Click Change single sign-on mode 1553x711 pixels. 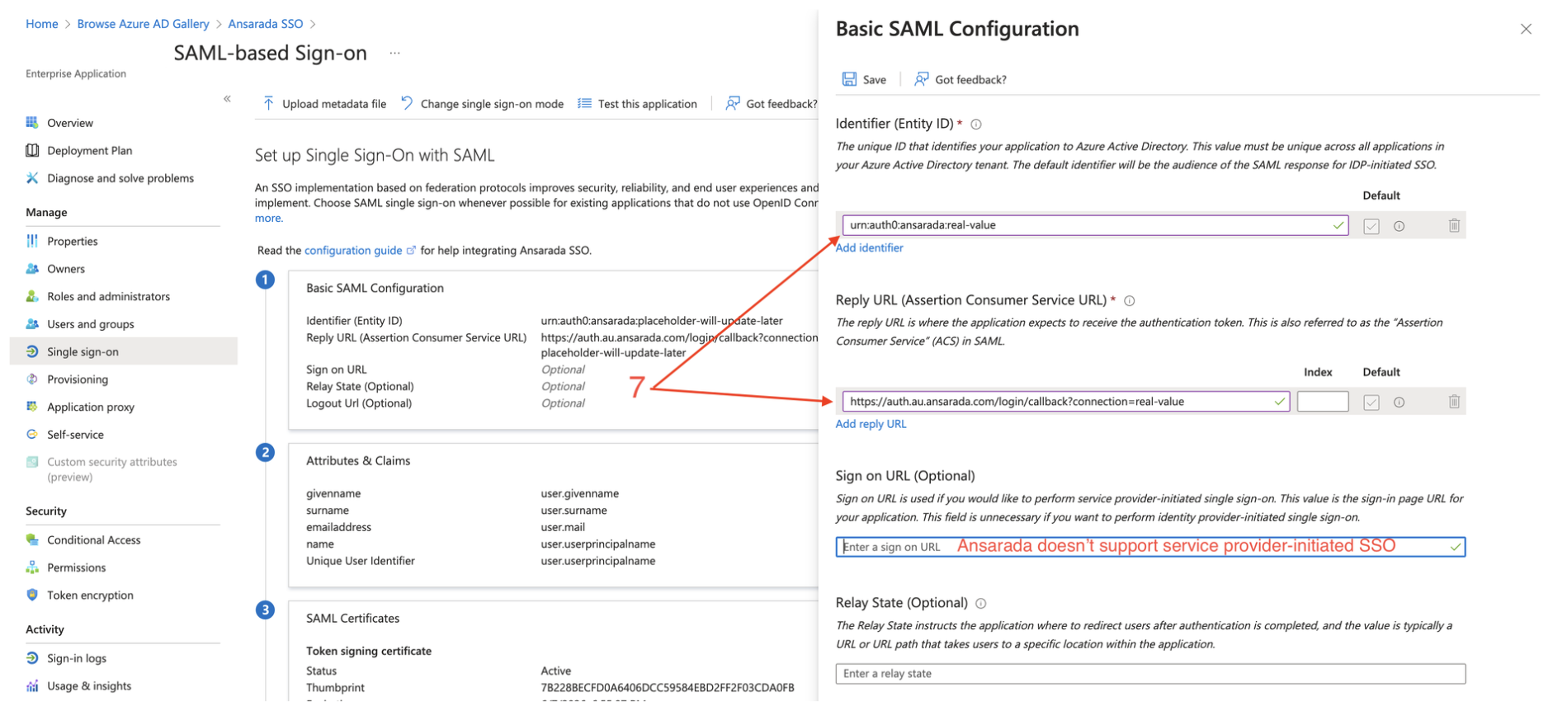(x=482, y=104)
